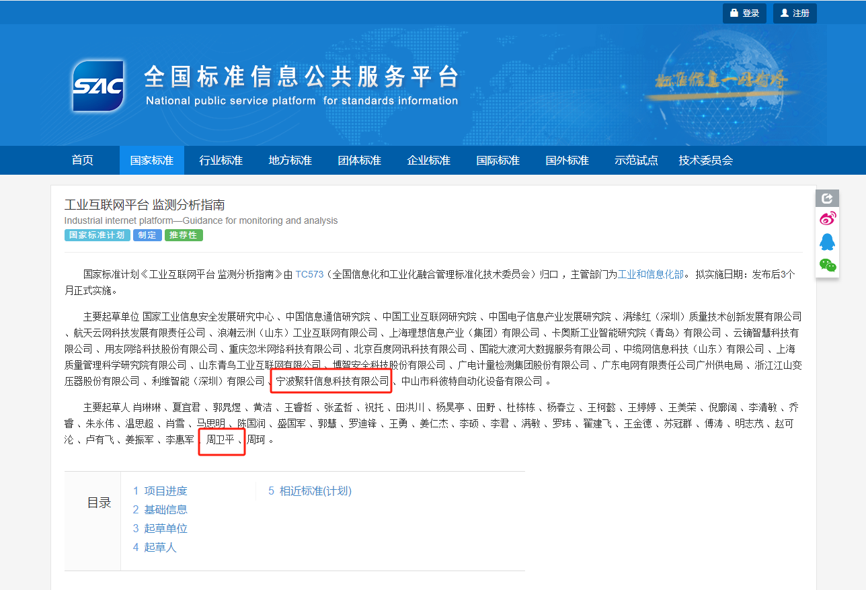
Task: Click the green 推荐性 tag
Action: [184, 235]
